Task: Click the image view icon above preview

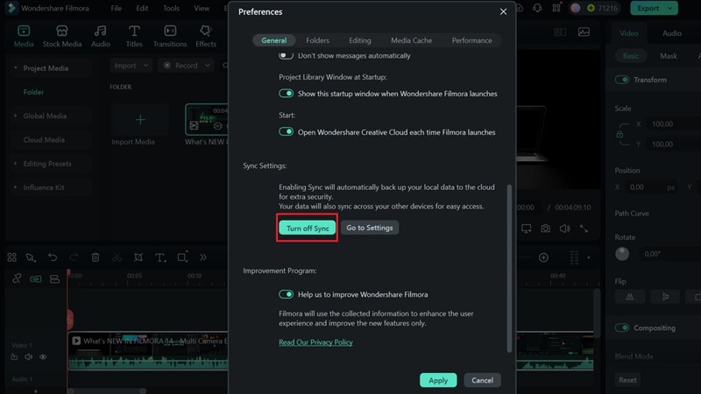Action: 584,32
